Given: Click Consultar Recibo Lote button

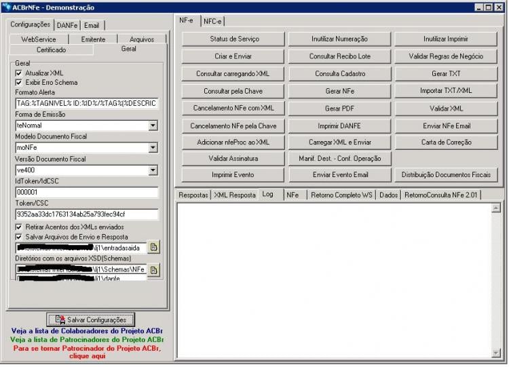Looking at the screenshot, I should click(339, 56).
